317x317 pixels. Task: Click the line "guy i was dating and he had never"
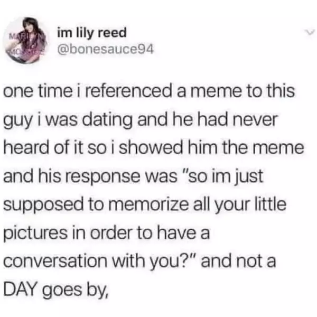coord(140,120)
